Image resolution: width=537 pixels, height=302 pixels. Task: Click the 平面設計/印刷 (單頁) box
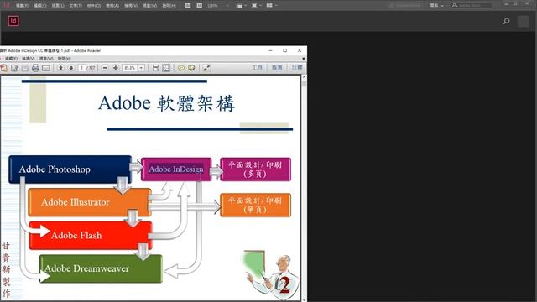point(255,205)
